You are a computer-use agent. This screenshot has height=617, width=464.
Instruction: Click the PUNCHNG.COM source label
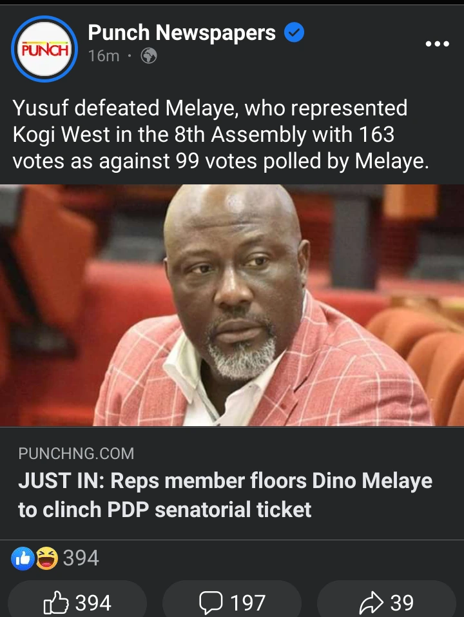[x=76, y=454]
